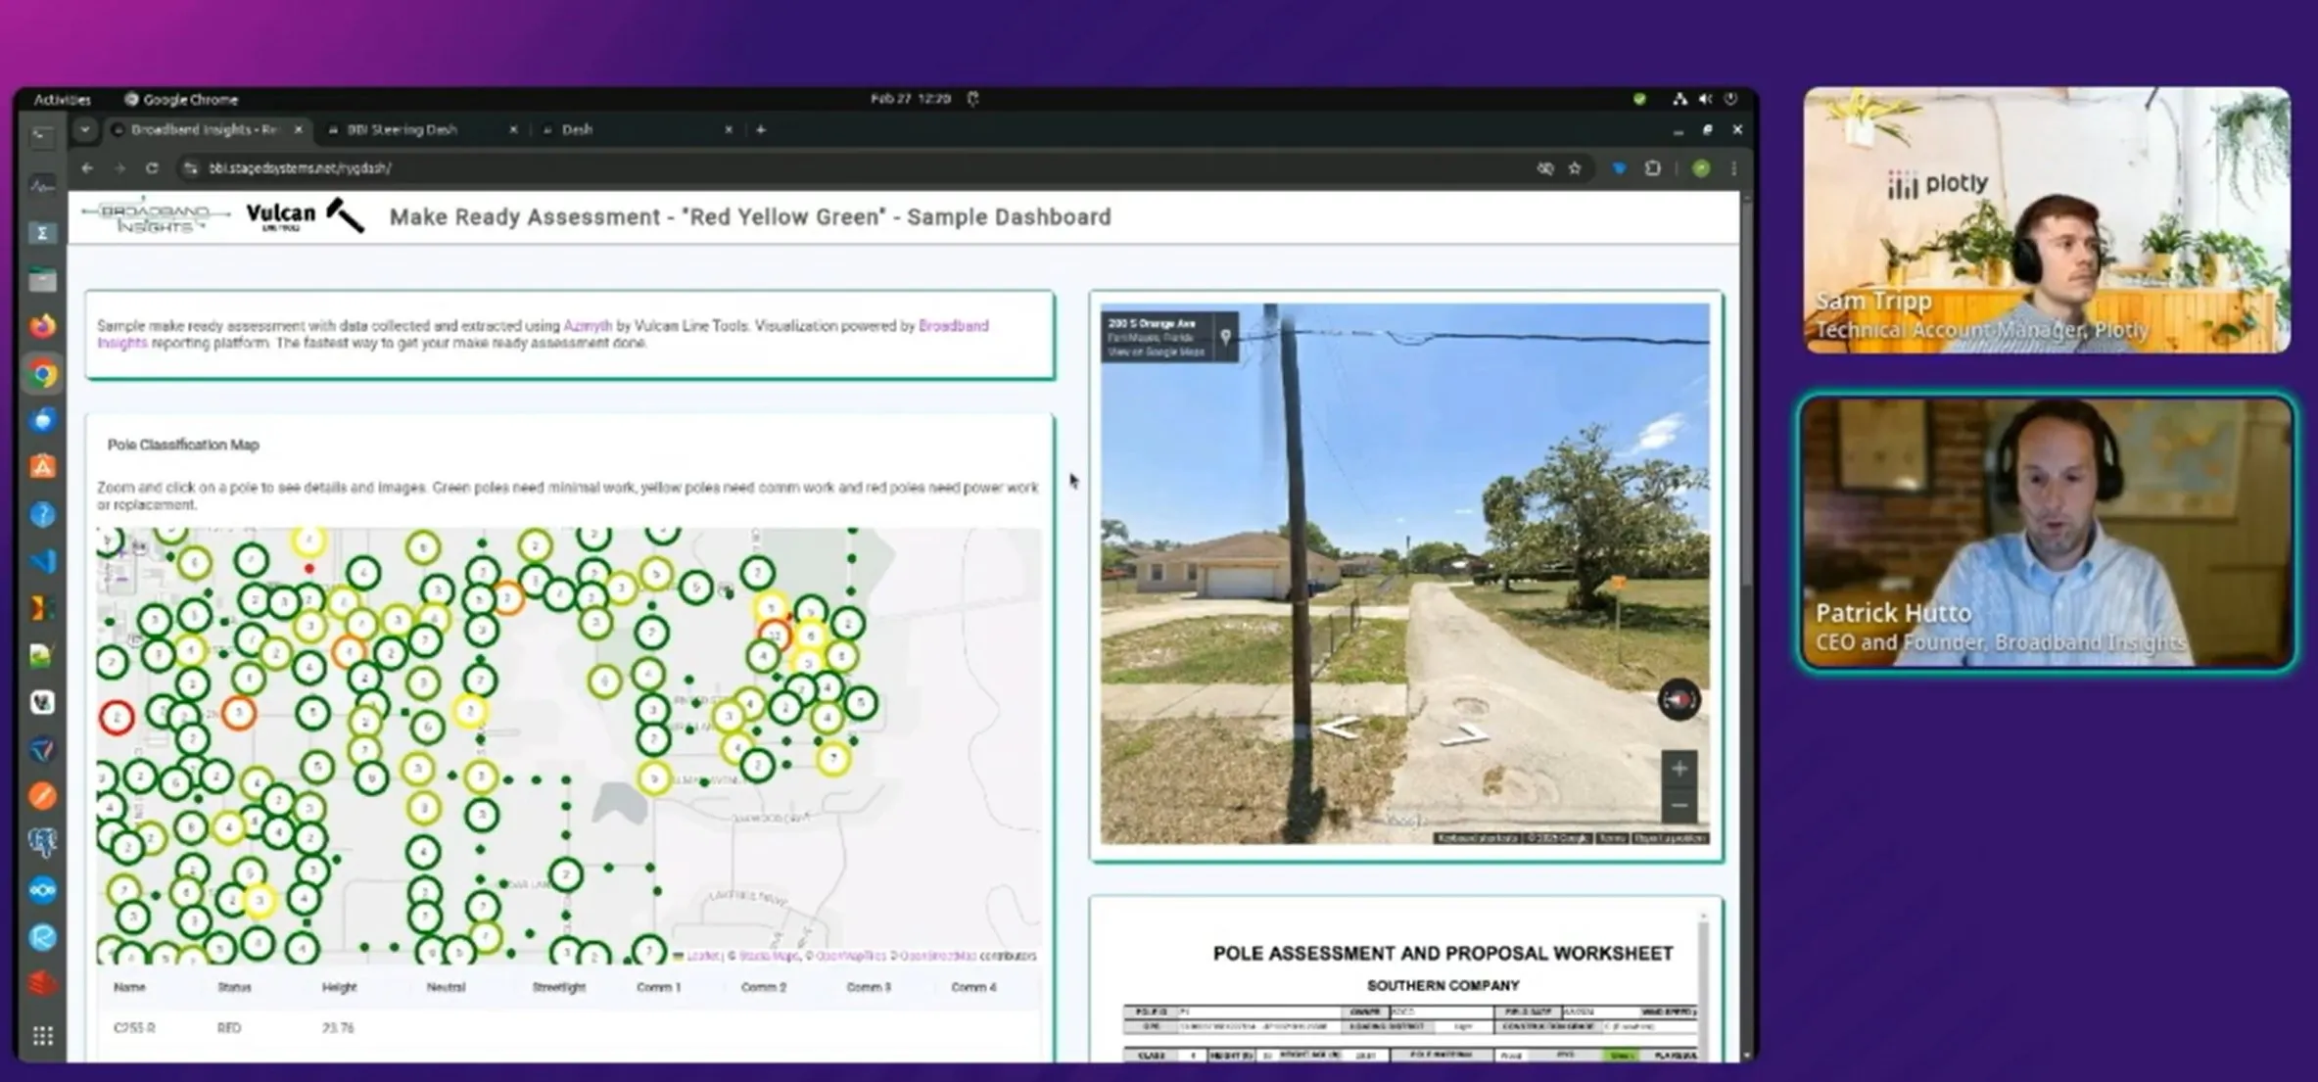Screen dimensions: 2318x1082
Task: Open Activities overview menu
Action: pos(62,99)
